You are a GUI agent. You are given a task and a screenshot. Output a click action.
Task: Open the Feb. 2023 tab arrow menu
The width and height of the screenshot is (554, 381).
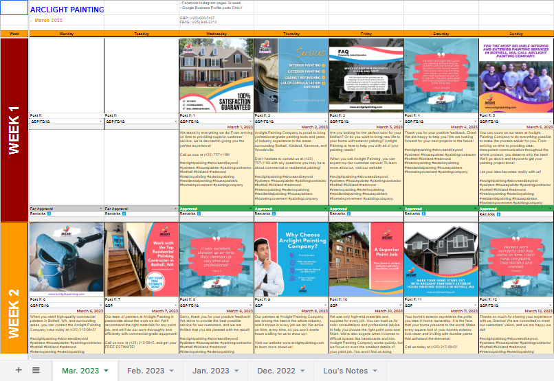pos(171,371)
